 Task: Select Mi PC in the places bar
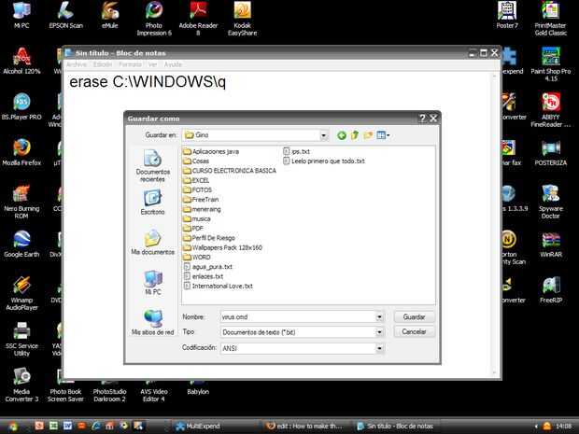point(153,282)
